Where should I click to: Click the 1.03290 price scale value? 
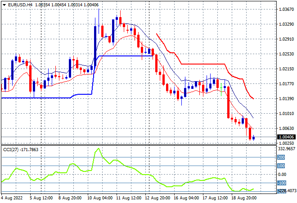pos(286,24)
